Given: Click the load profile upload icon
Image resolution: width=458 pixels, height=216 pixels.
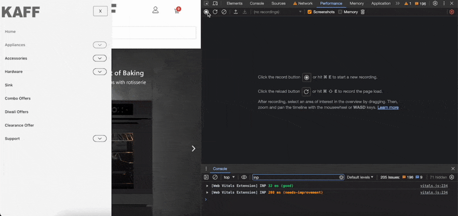Looking at the screenshot, I should coord(236,12).
